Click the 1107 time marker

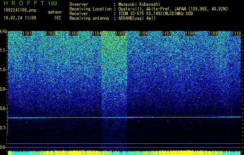coord(166,33)
